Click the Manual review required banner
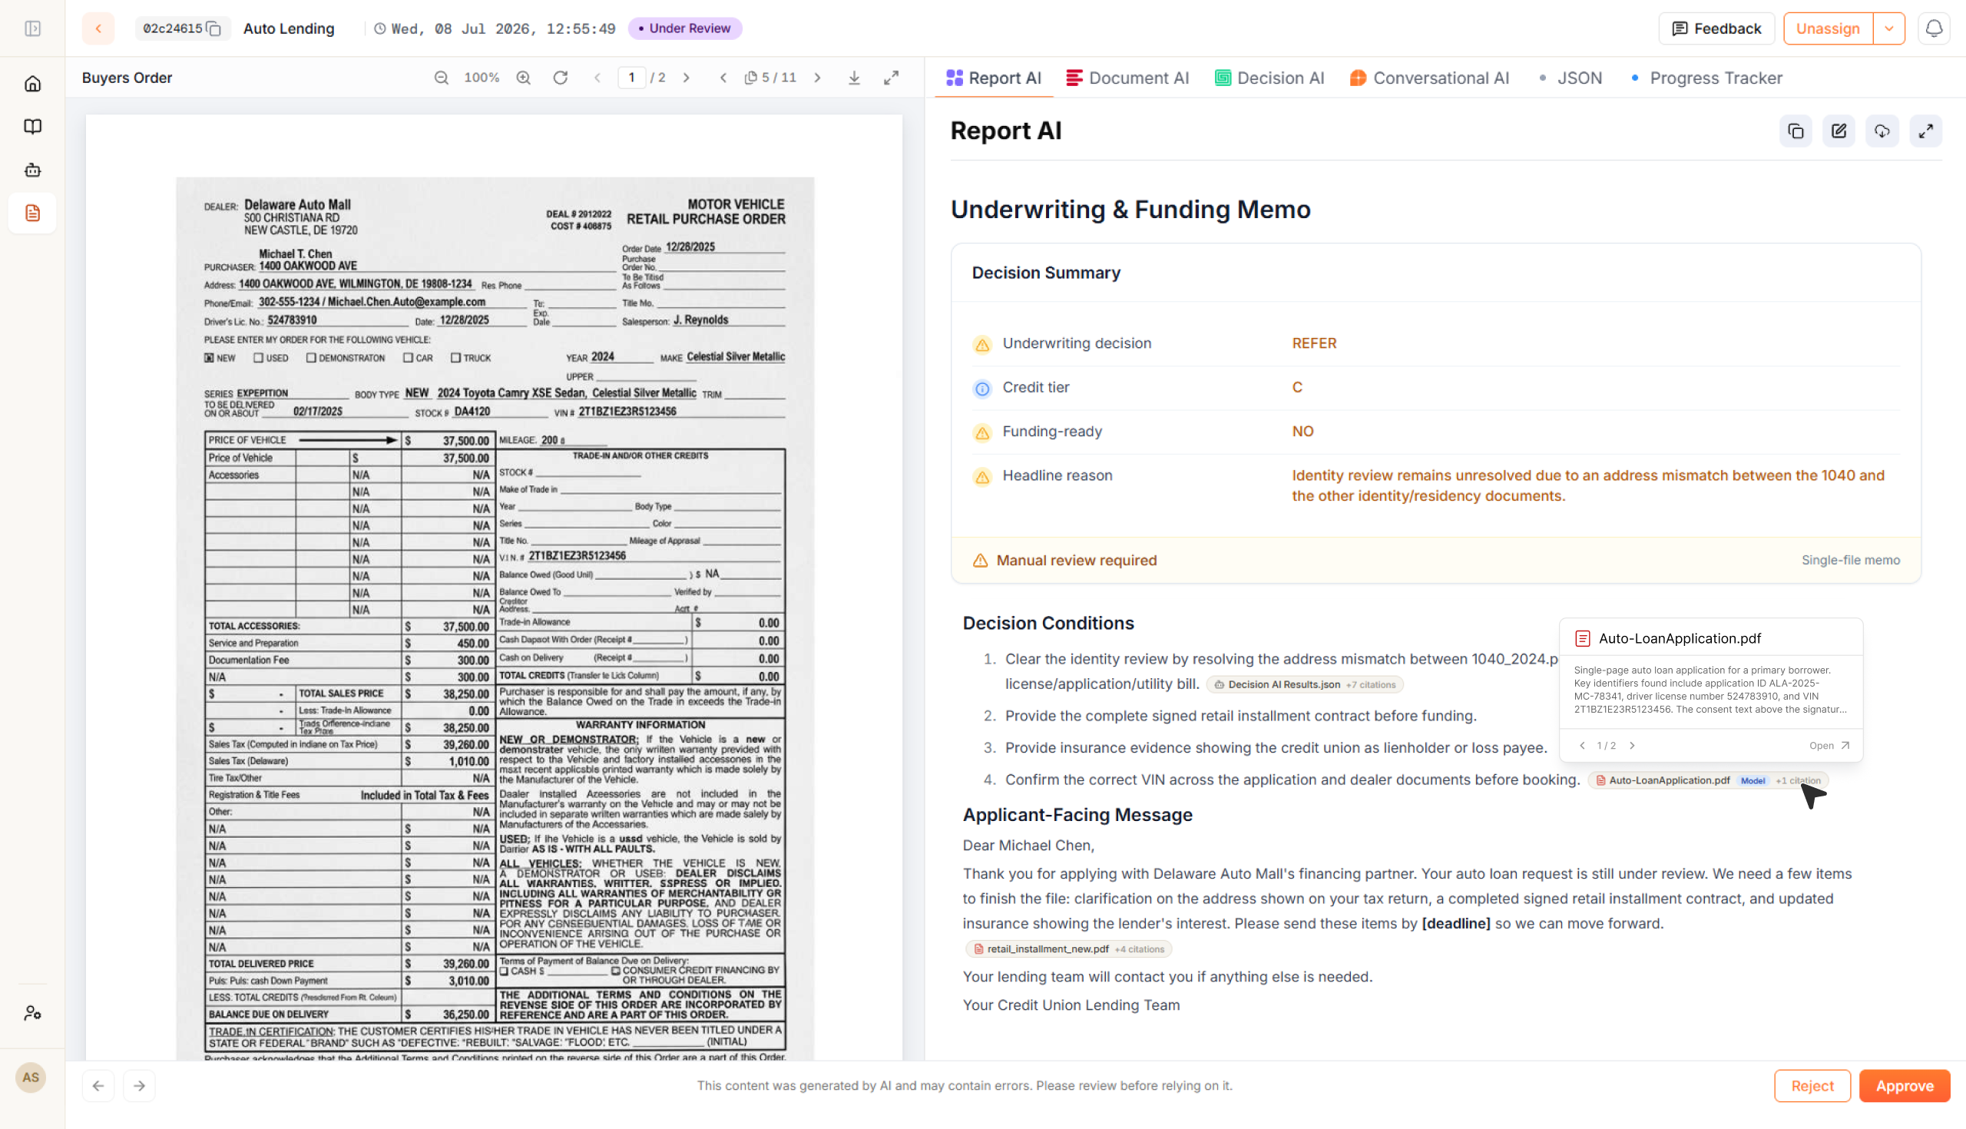Screen dimensions: 1966x1129 coord(1436,560)
